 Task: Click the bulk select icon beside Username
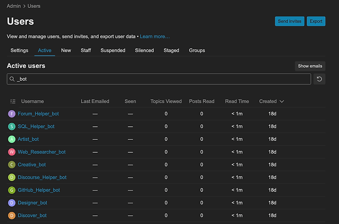pos(13,101)
